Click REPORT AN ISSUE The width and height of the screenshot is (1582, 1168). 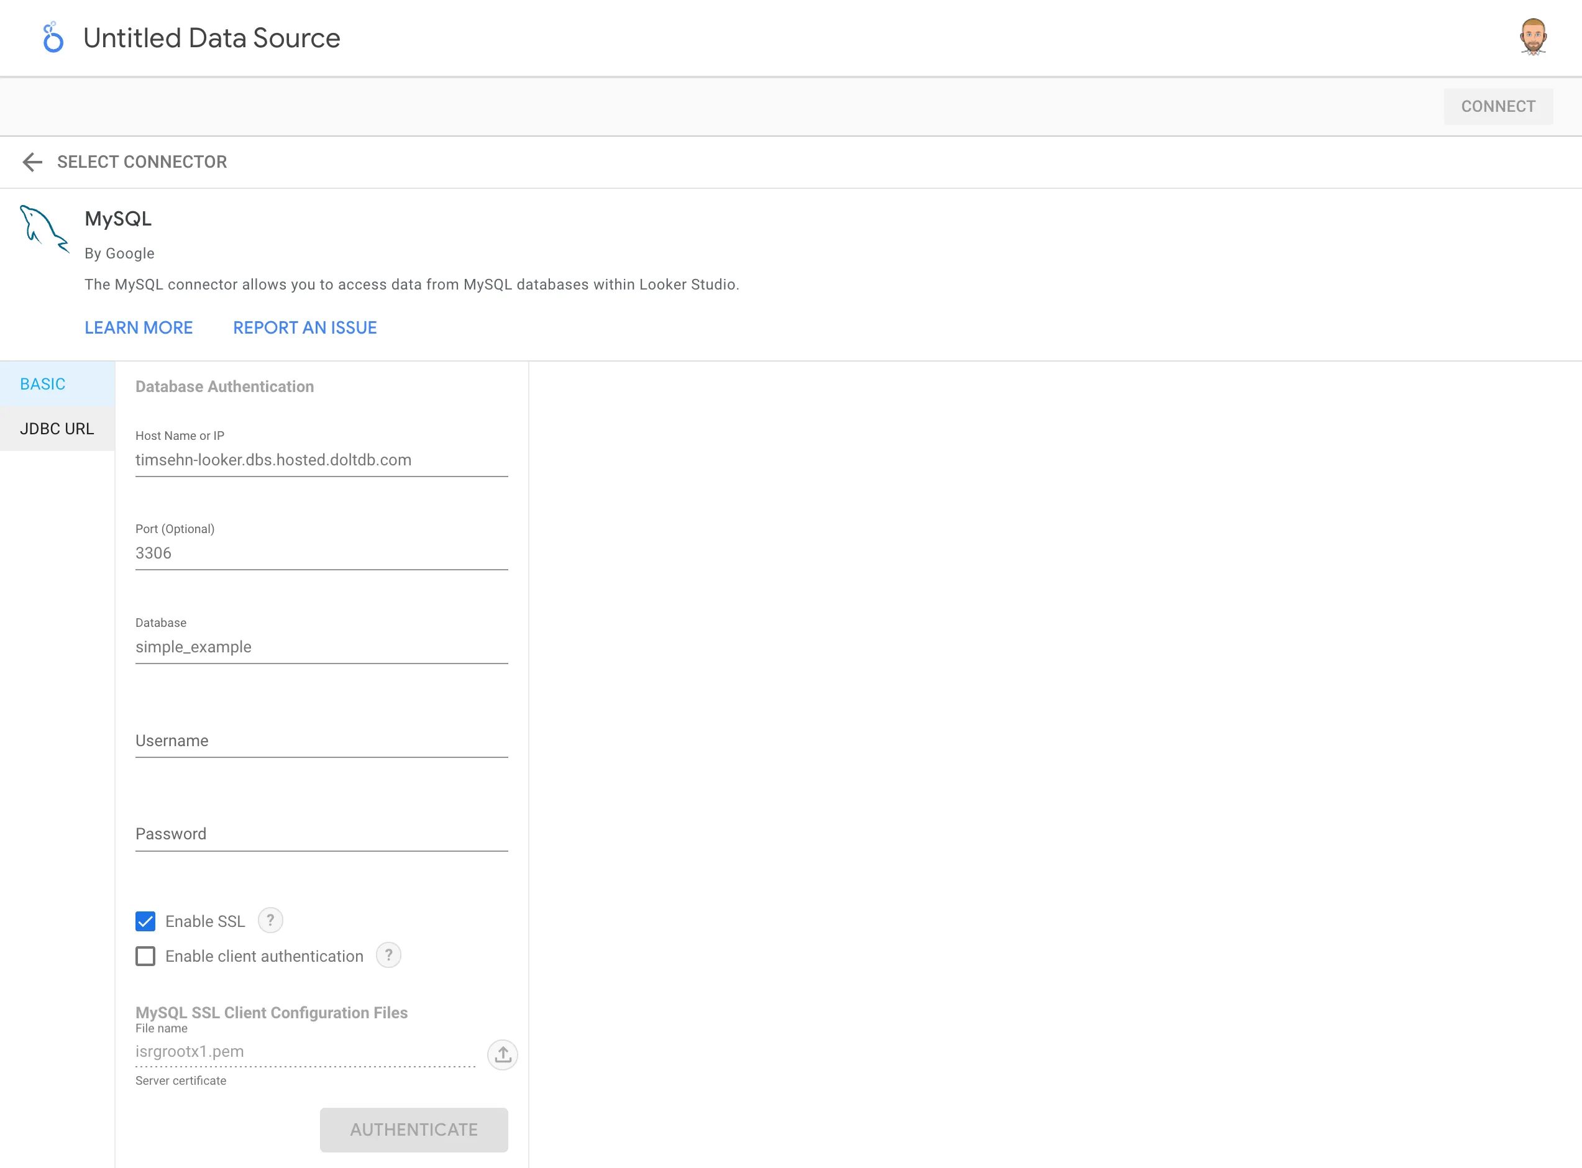pos(304,327)
